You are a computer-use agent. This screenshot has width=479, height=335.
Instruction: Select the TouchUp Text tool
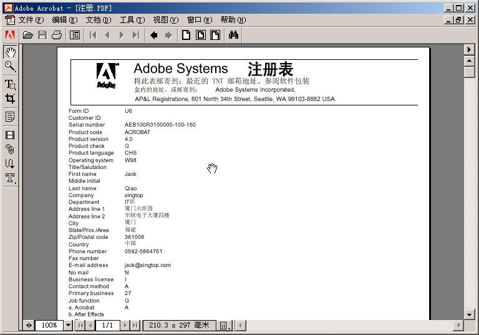pos(10,178)
